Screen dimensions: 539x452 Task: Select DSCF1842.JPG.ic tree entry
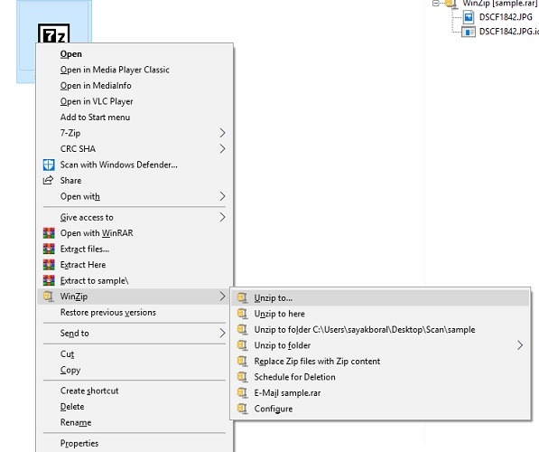pyautogui.click(x=508, y=32)
